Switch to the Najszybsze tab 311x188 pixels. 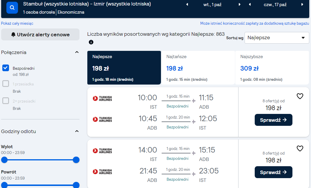click(272, 68)
